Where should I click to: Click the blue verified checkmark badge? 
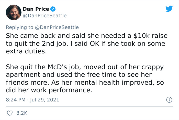[x=53, y=9]
